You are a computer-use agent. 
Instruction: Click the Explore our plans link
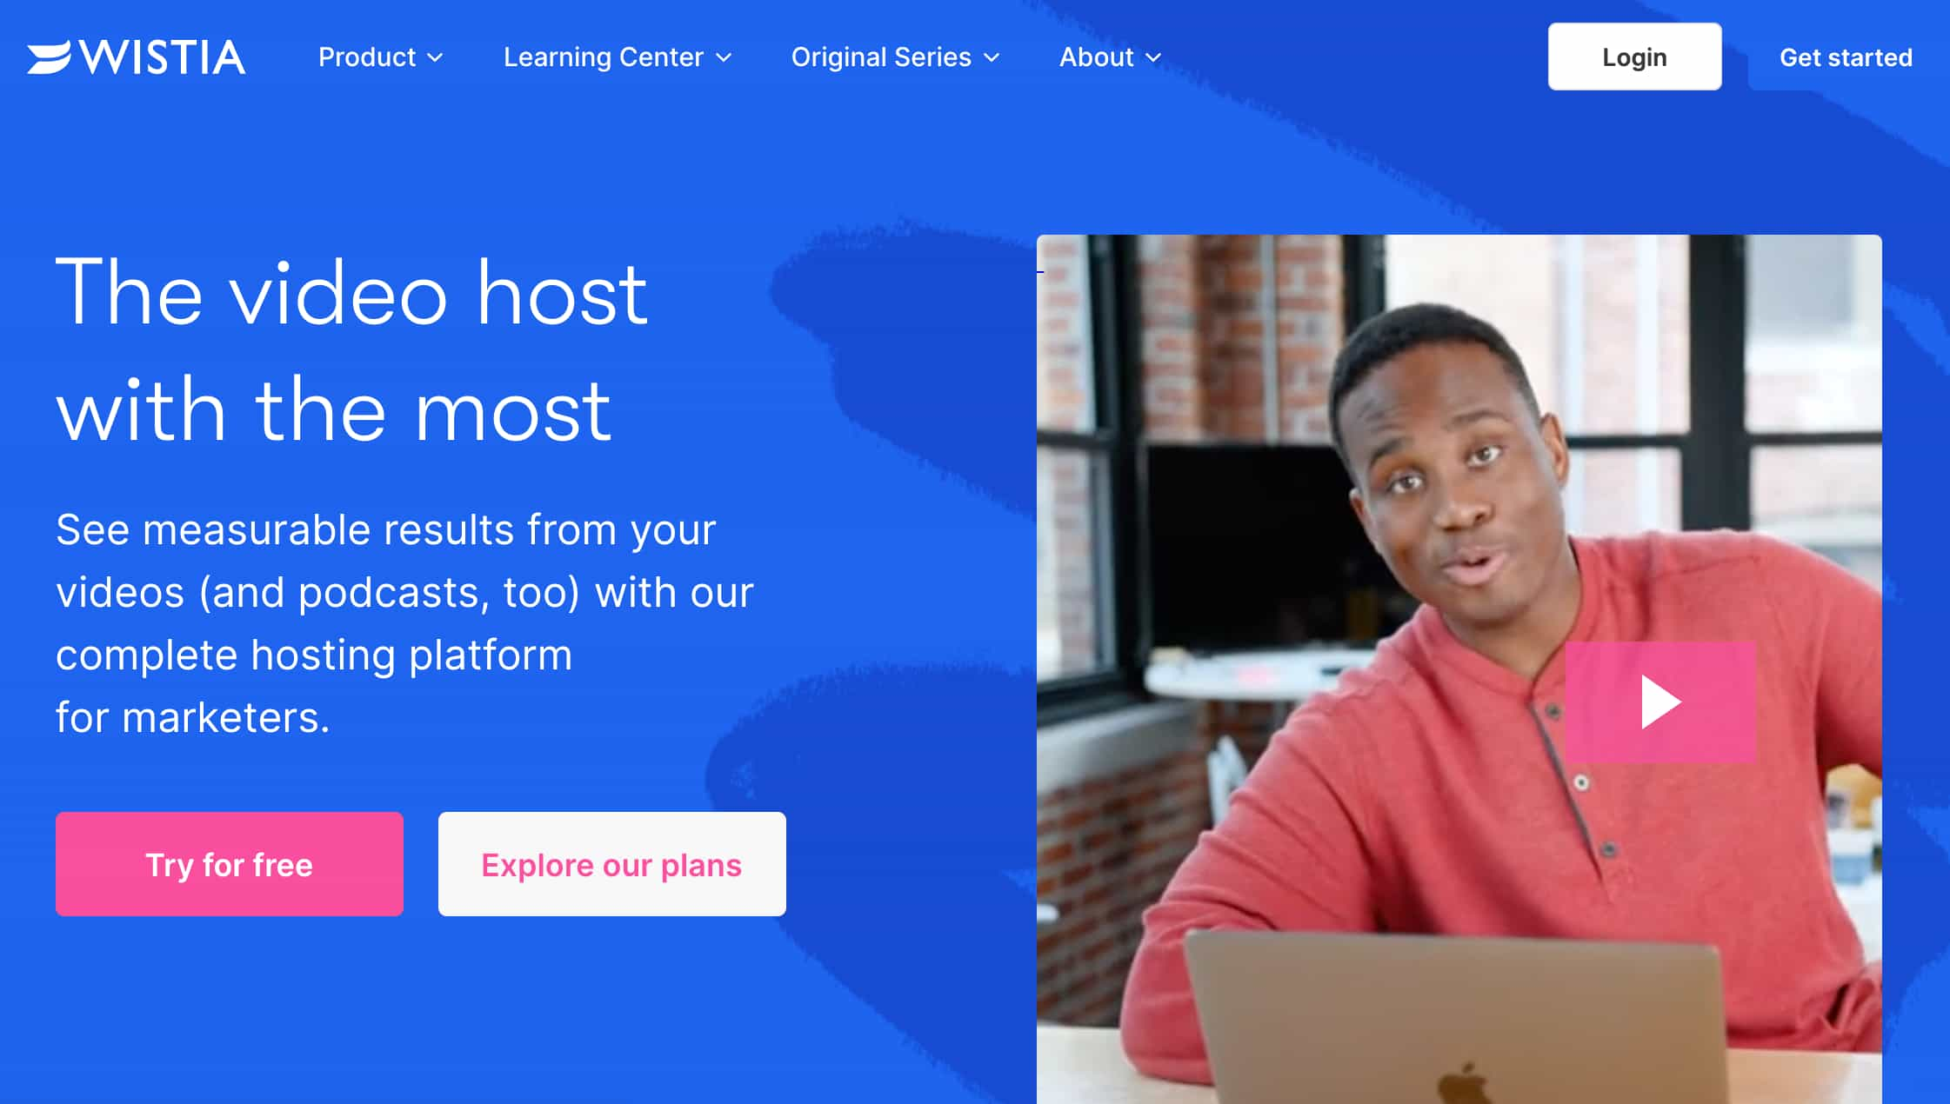[612, 863]
